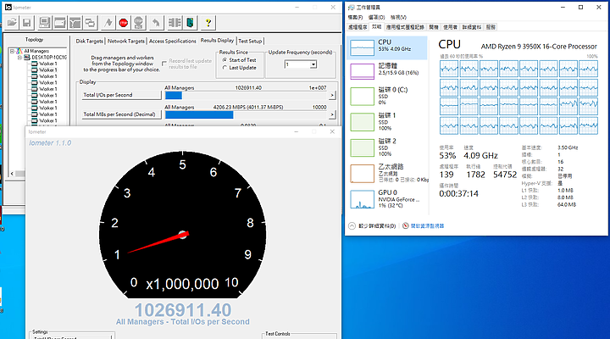Switch to the Results Display tab
The width and height of the screenshot is (610, 339).
click(x=217, y=40)
